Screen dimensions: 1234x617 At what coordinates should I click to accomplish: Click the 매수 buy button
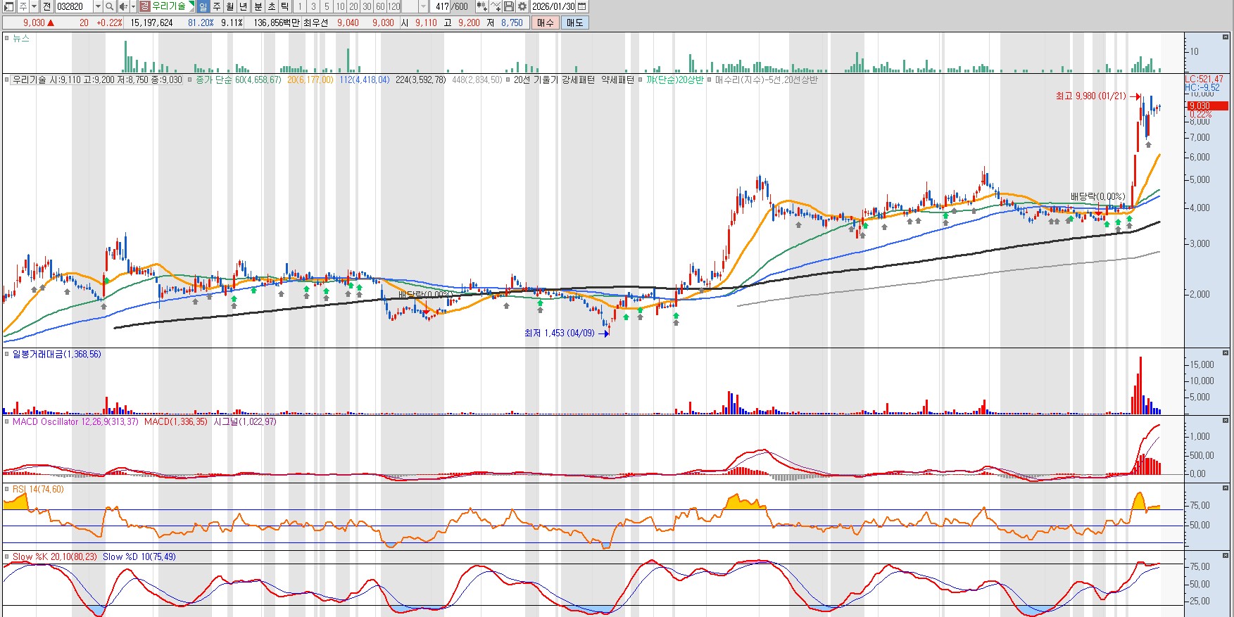click(545, 23)
